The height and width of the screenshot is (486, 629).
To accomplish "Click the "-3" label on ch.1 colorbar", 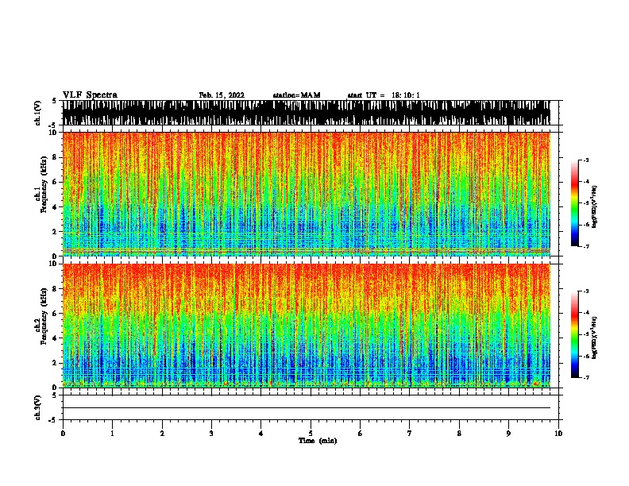I will (586, 160).
